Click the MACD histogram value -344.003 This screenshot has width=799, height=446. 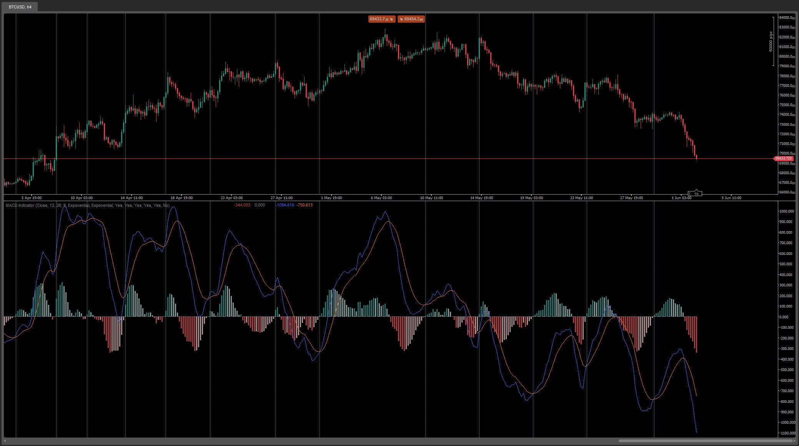tap(242, 205)
